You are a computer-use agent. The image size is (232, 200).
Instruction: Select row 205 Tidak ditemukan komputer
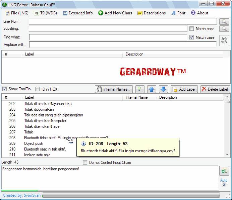(45, 121)
